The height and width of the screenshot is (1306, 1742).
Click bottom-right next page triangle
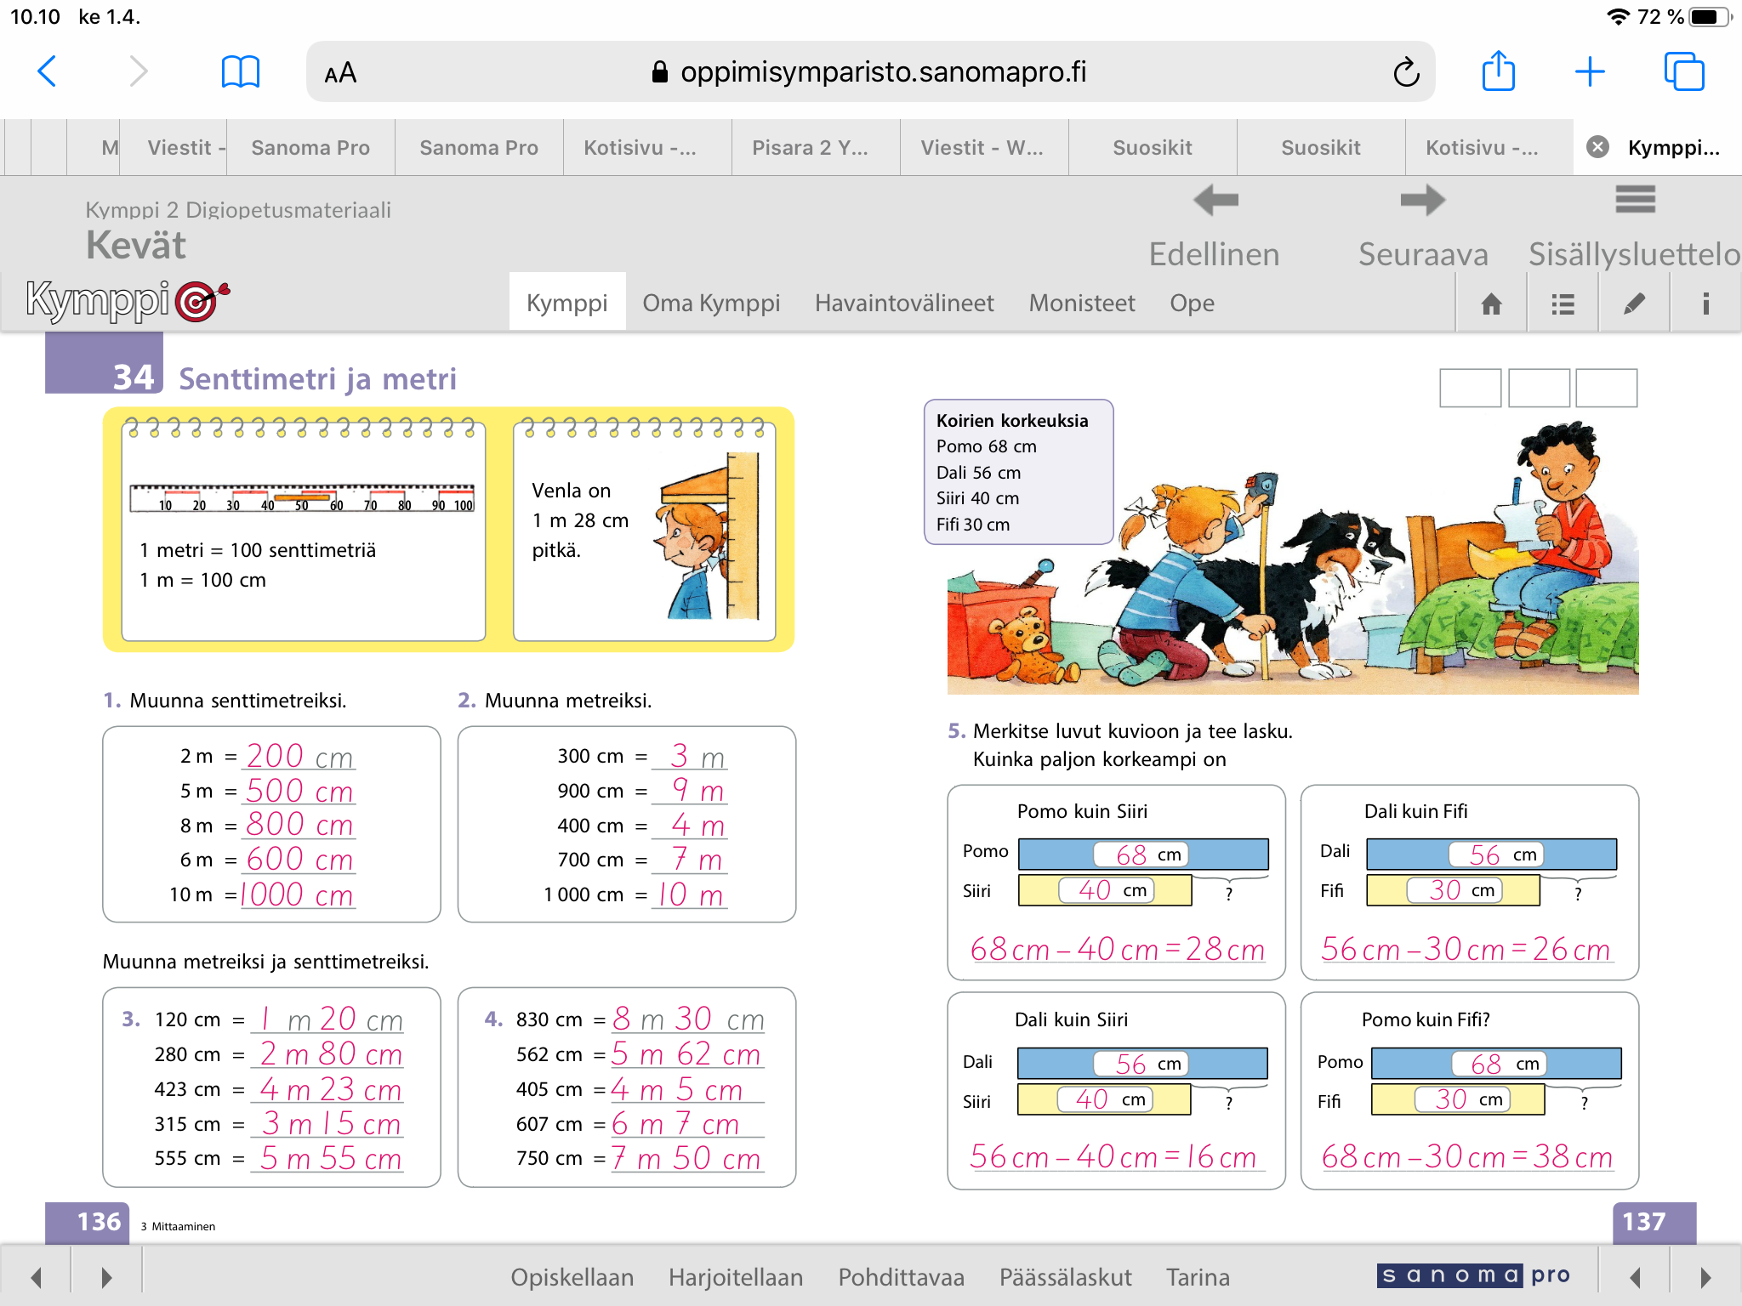click(x=1705, y=1277)
